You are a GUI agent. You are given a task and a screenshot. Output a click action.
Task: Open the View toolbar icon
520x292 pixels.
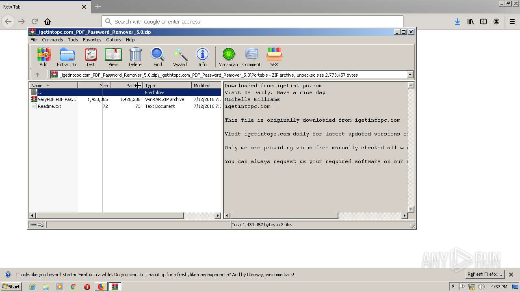(x=113, y=57)
